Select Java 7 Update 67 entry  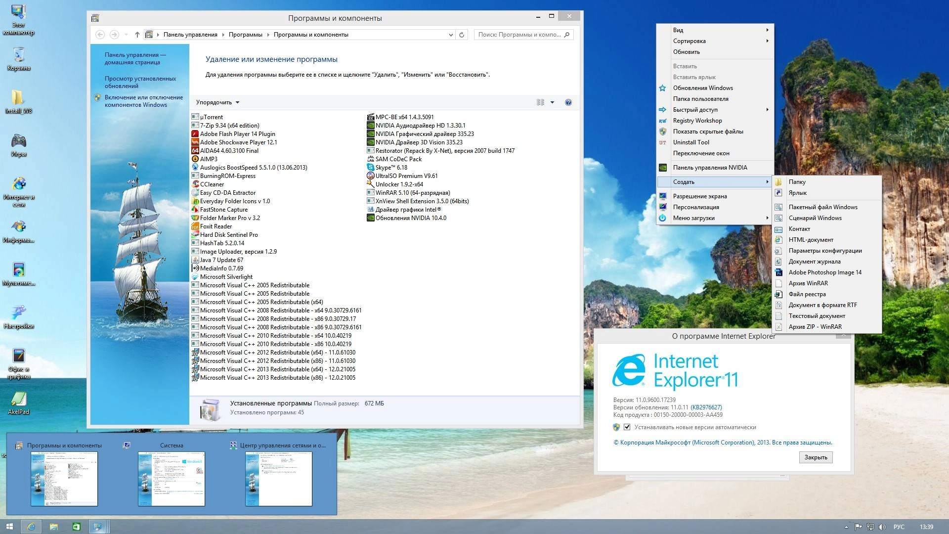click(x=217, y=260)
